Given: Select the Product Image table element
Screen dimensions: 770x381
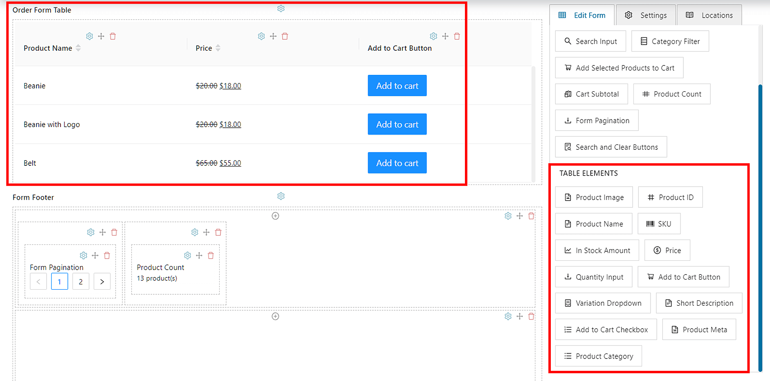Looking at the screenshot, I should 594,197.
